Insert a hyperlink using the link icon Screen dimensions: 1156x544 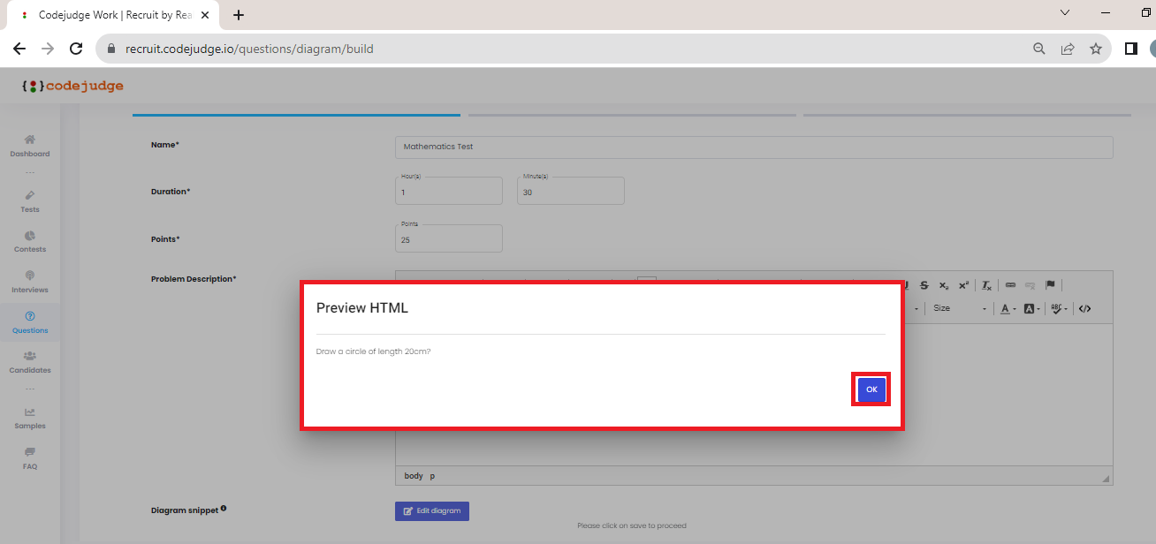1010,284
